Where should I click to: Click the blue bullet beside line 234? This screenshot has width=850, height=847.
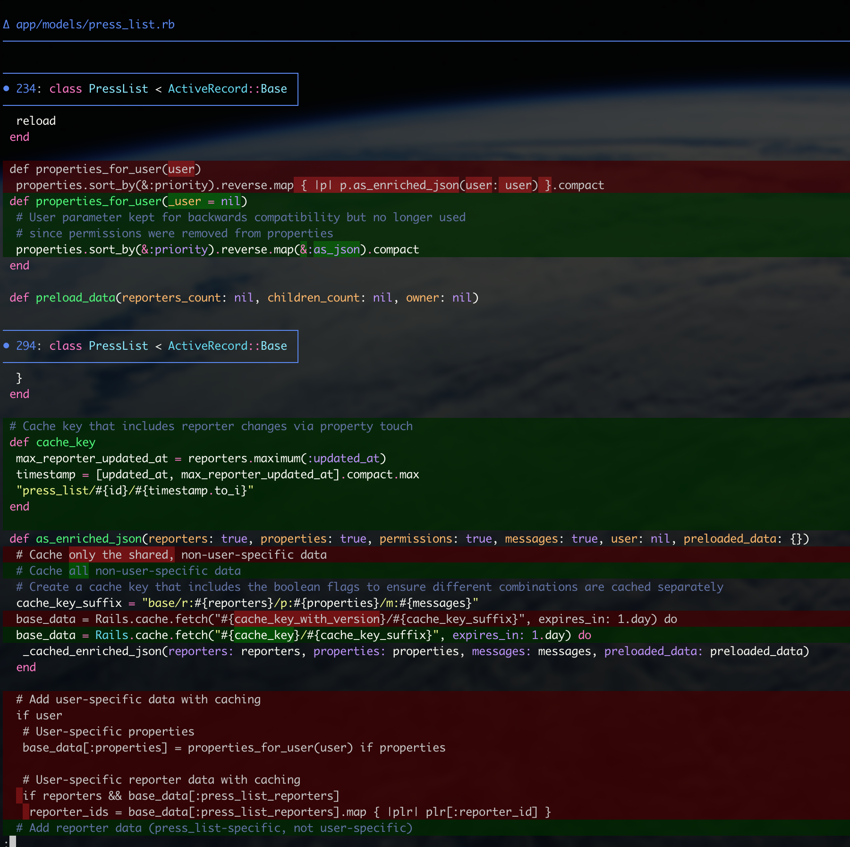pos(6,89)
